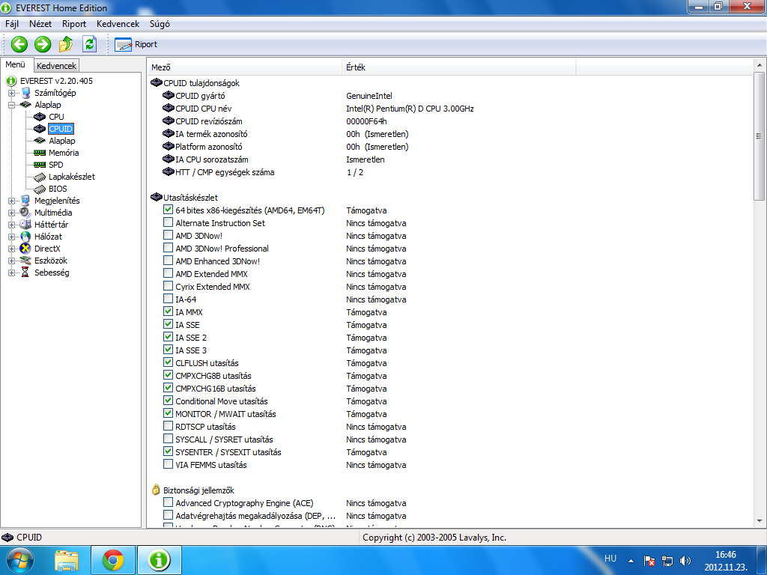The height and width of the screenshot is (575, 767).
Task: Toggle the Alternate Instruction Set checkbox
Action: [168, 222]
